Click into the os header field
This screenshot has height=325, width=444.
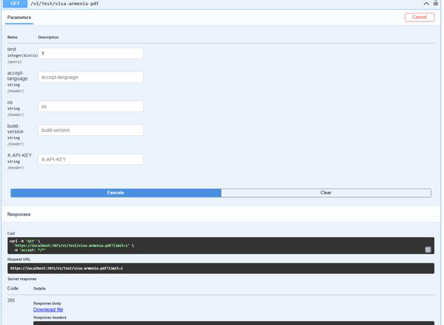pos(91,107)
